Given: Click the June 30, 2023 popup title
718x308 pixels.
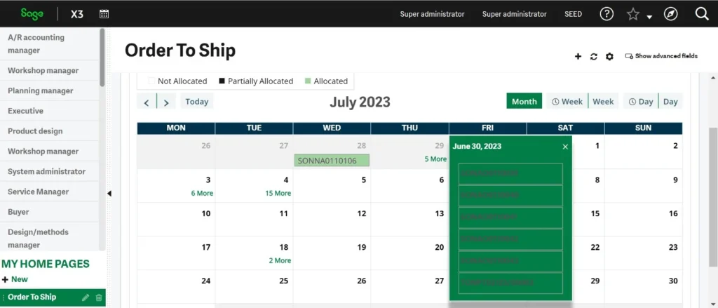Looking at the screenshot, I should [x=477, y=146].
